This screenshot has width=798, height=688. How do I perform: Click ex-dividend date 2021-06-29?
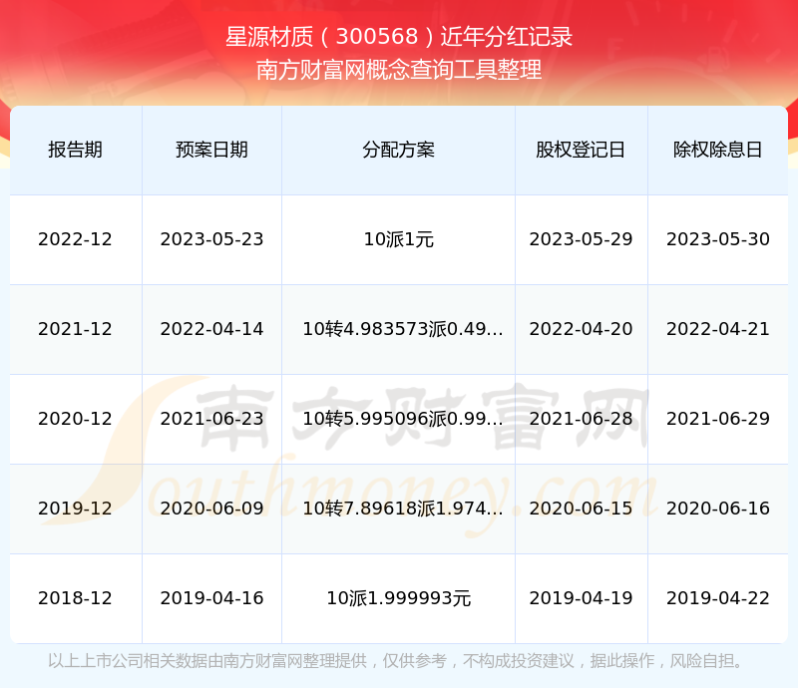[x=718, y=419]
